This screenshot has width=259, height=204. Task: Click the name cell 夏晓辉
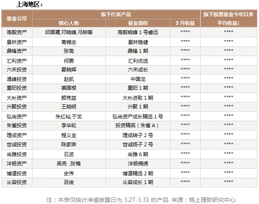click(69, 70)
